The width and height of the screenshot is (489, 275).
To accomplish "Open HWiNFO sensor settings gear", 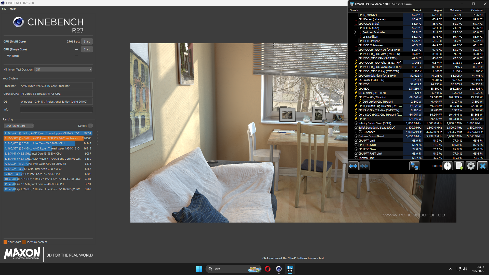I will [x=471, y=166].
